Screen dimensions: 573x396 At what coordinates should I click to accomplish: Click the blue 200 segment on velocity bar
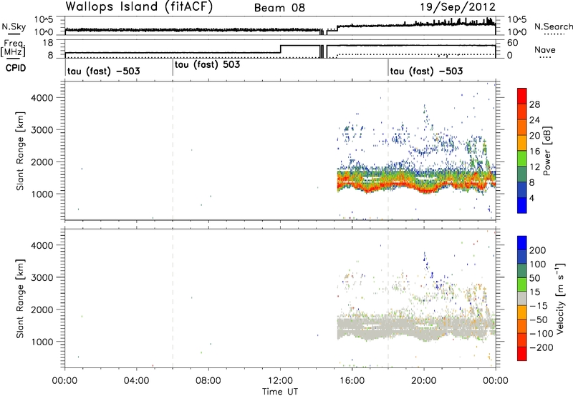(x=522, y=243)
